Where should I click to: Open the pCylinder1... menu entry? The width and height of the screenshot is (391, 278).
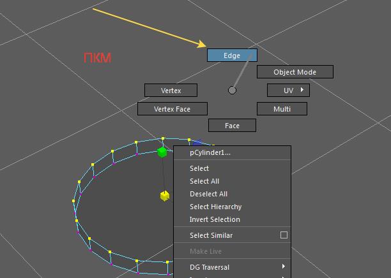[210, 152]
